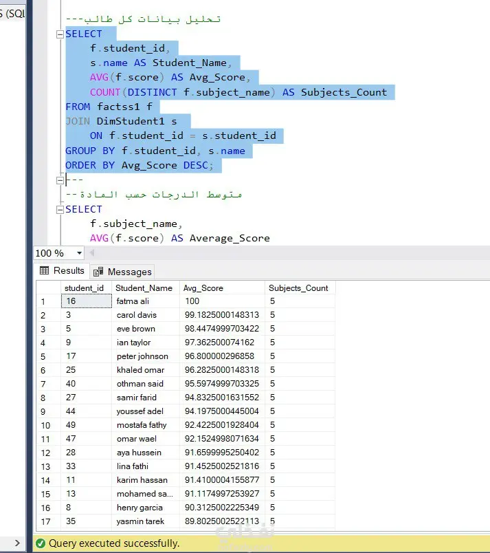Select the cell 'fatma ali'

tap(146, 301)
